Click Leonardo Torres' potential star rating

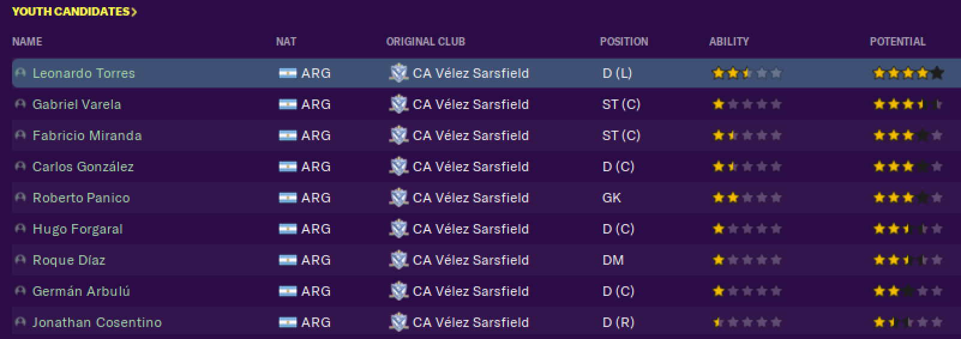pyautogui.click(x=908, y=73)
